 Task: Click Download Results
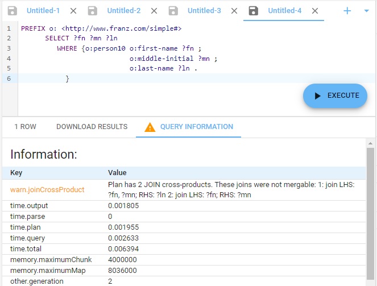92,127
